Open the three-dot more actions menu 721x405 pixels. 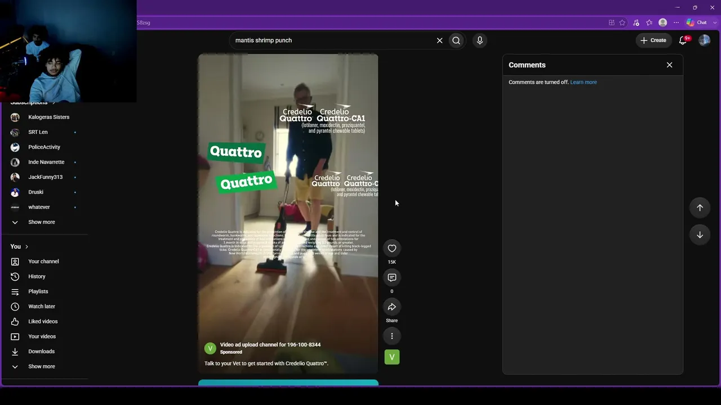click(x=392, y=336)
